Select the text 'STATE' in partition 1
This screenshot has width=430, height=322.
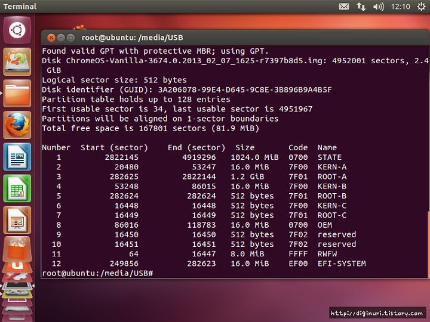click(330, 157)
